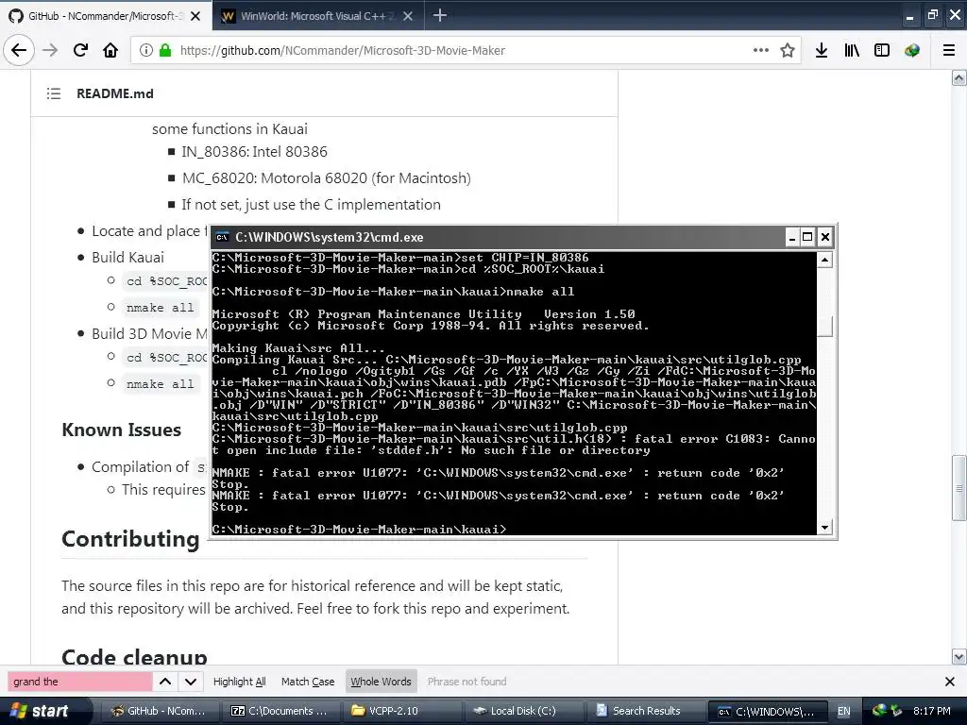Click the find bar search field

click(79, 682)
